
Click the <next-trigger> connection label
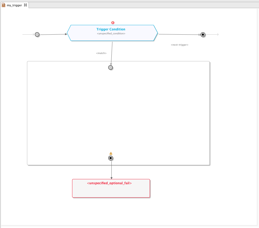(x=180, y=45)
